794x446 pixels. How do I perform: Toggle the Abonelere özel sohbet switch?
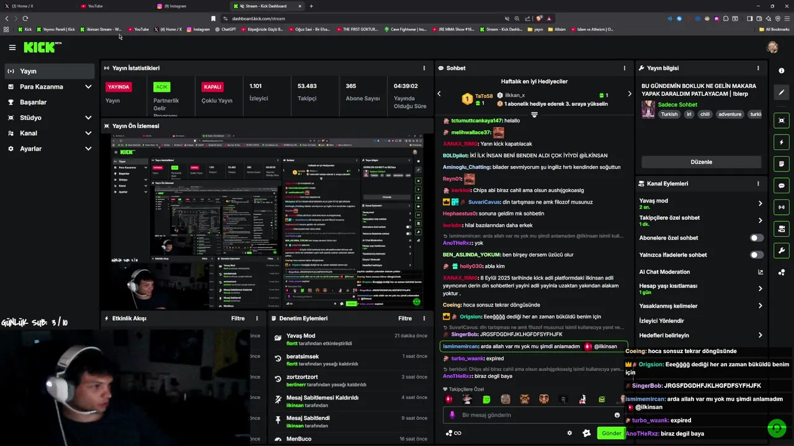(x=757, y=238)
